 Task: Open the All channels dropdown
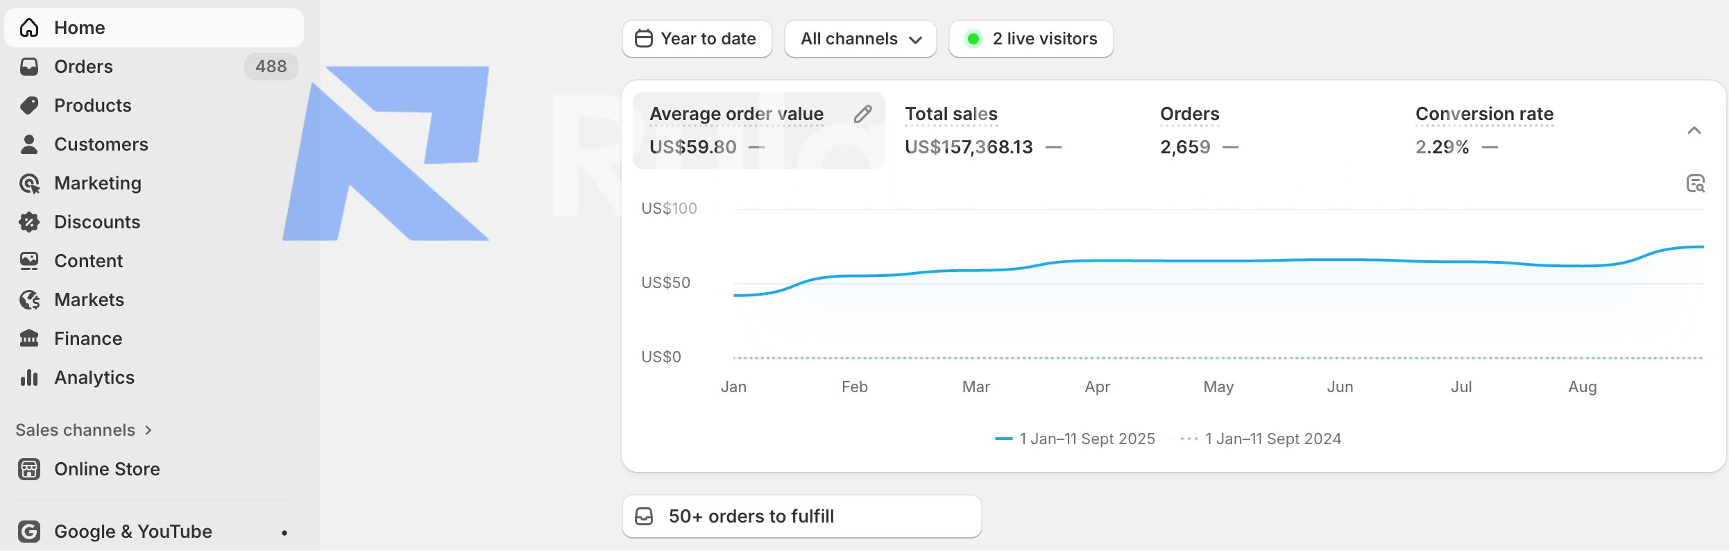(860, 39)
